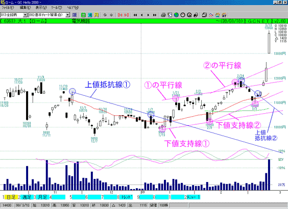Open the ツール(T) menu

click(56, 8)
